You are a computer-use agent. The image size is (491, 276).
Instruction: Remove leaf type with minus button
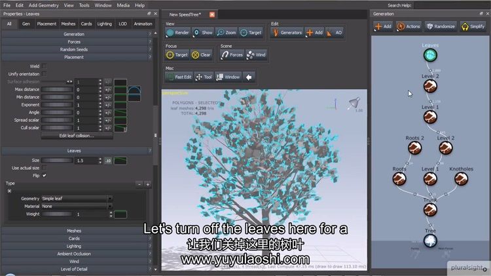[139, 184]
